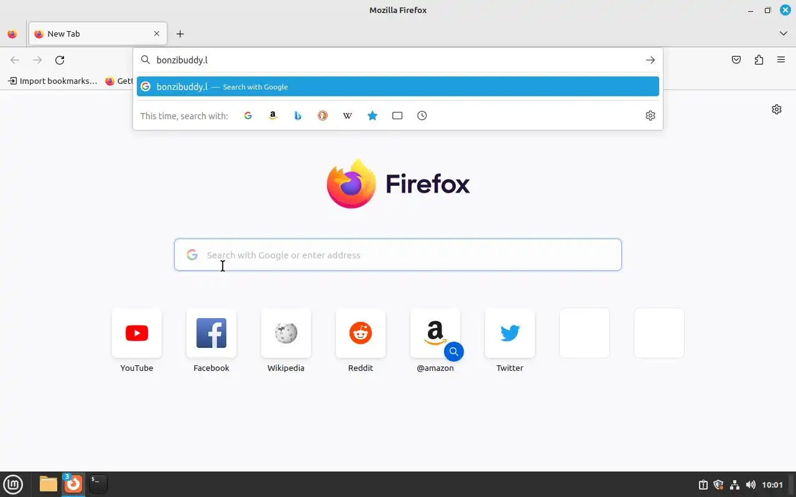Click the pinned Firefox tab icon

(x=12, y=34)
